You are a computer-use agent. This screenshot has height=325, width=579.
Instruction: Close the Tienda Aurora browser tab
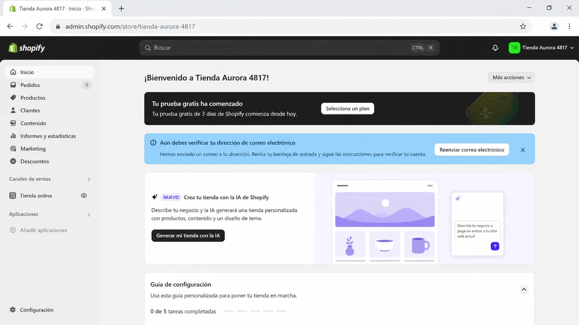tap(104, 9)
